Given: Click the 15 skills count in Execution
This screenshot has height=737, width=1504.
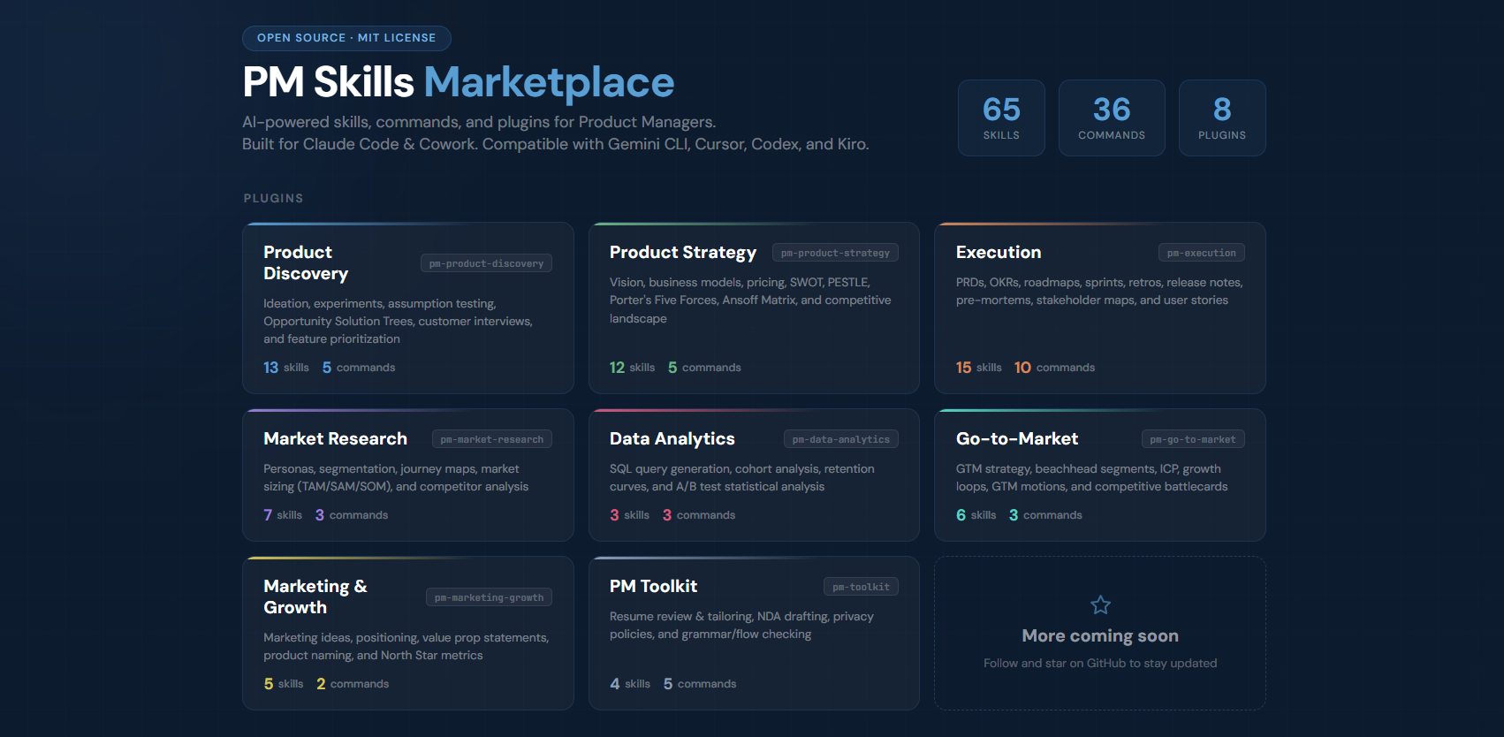Looking at the screenshot, I should pos(978,368).
